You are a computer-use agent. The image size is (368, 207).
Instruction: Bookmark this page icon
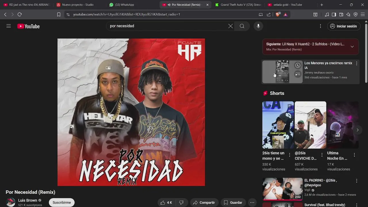click(59, 14)
